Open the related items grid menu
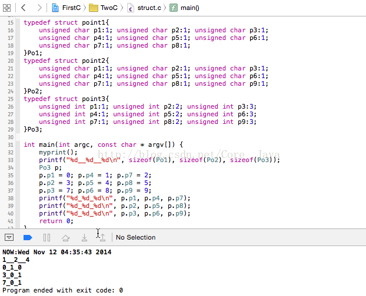 [8, 8]
